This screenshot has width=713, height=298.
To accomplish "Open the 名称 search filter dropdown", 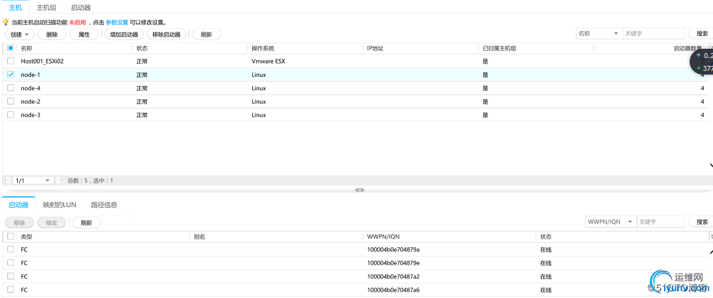I will (x=599, y=34).
